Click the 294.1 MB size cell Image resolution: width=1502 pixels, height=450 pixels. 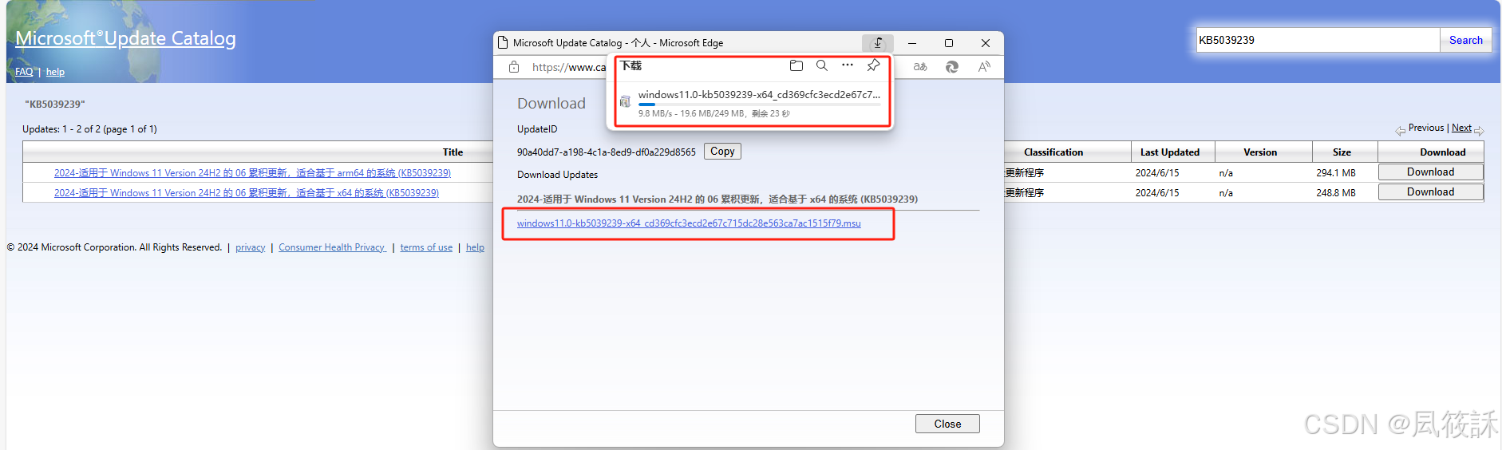1336,172
